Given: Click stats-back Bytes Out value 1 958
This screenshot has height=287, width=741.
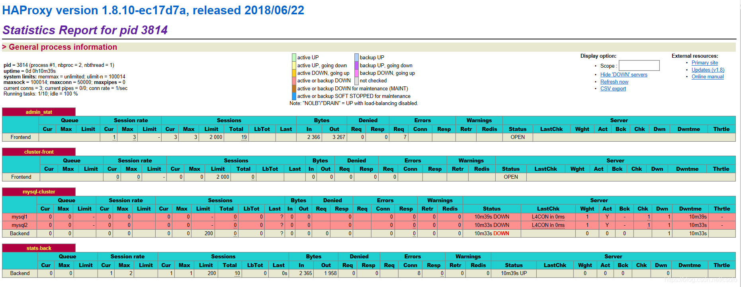Looking at the screenshot, I should [330, 273].
